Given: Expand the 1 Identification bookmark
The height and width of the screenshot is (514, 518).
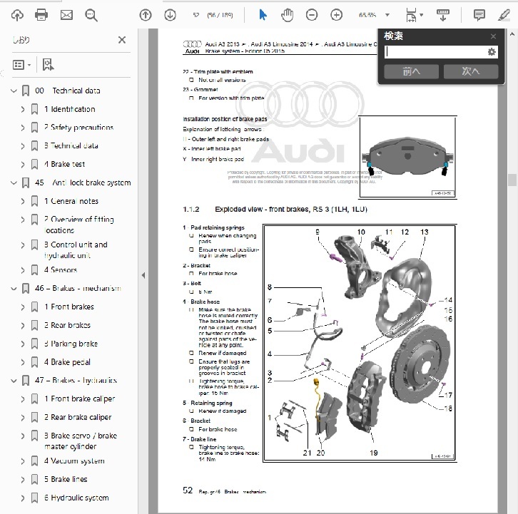Looking at the screenshot, I should [23, 109].
